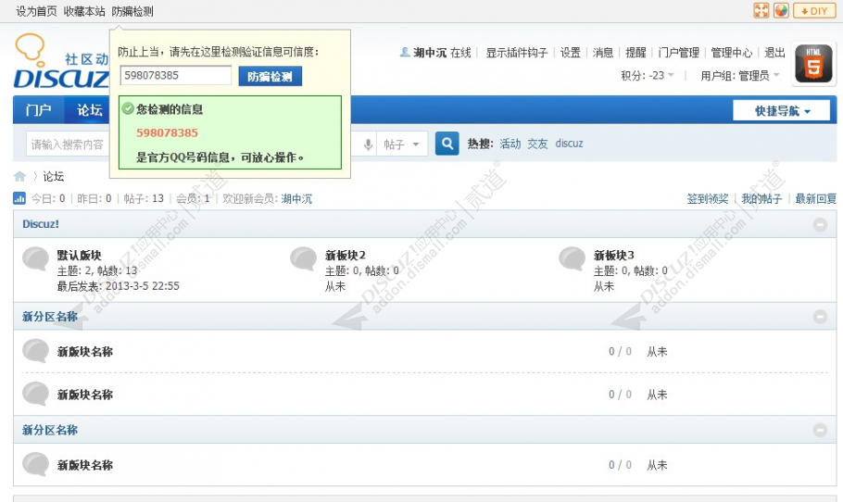
Task: Click 收藏本站 link
Action: coord(84,11)
